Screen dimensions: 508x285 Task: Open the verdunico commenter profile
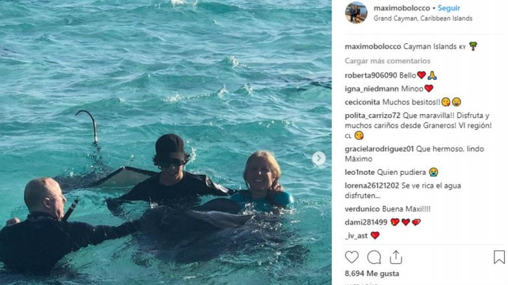click(x=362, y=209)
